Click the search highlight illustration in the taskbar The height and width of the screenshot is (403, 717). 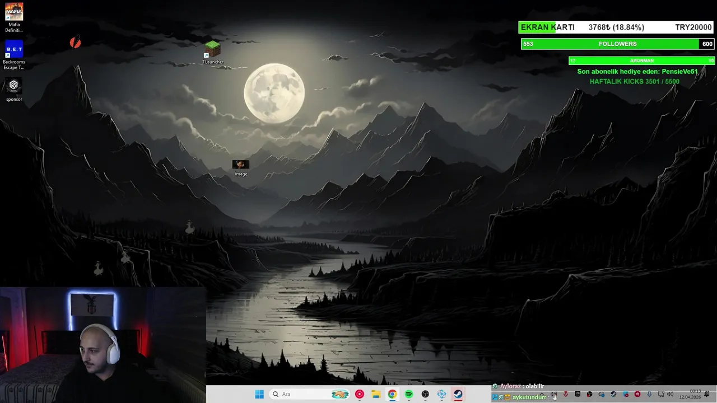click(340, 394)
